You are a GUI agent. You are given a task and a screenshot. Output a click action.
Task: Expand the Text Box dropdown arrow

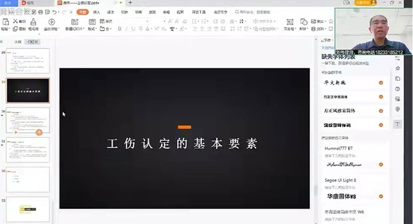295,29
